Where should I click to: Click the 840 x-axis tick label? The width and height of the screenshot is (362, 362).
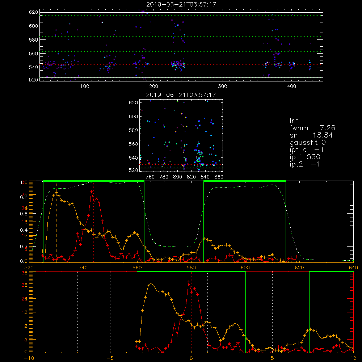coord(205,177)
